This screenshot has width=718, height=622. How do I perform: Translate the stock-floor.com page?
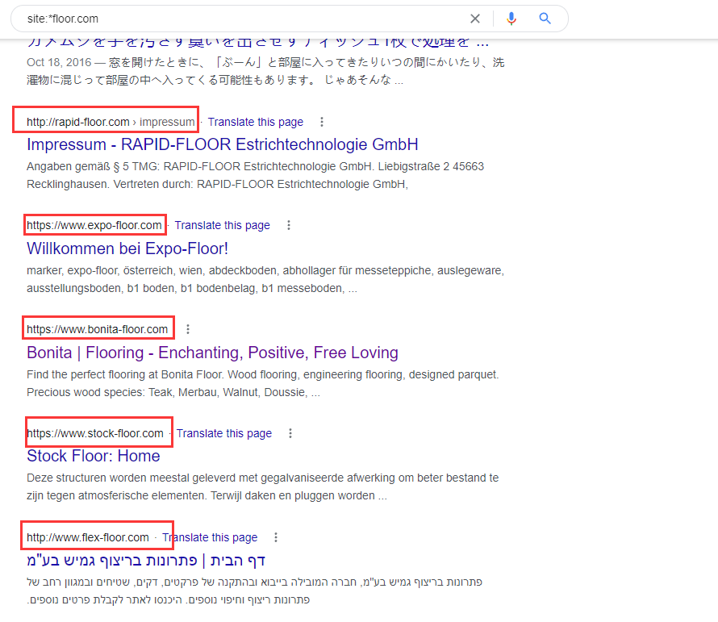coord(223,433)
